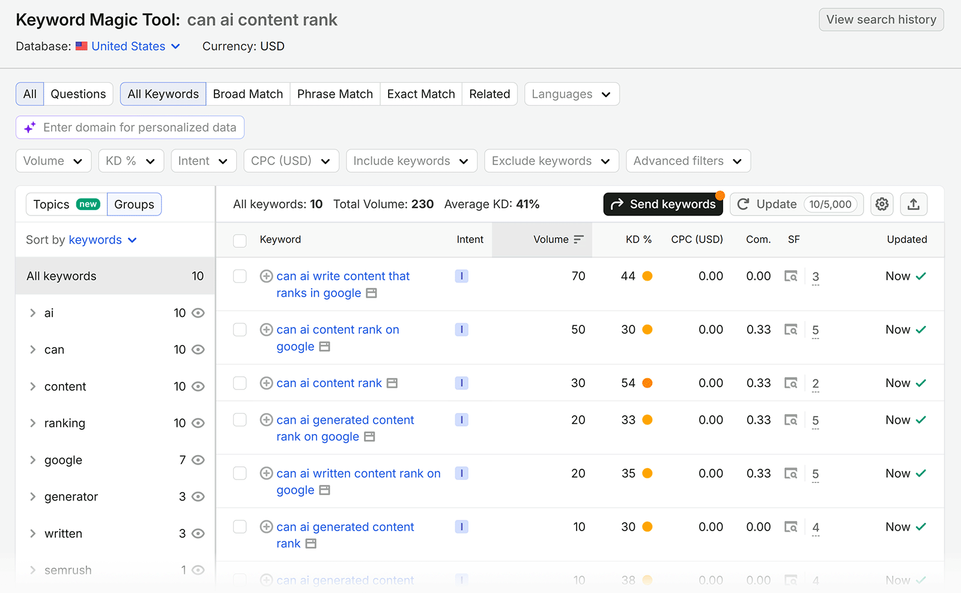The height and width of the screenshot is (593, 961).
Task: Open the Include keywords dropdown
Action: 411,161
